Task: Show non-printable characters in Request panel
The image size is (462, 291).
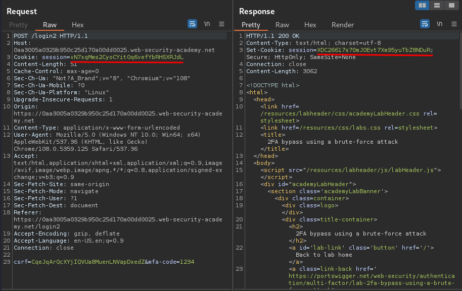Action: coord(207,24)
